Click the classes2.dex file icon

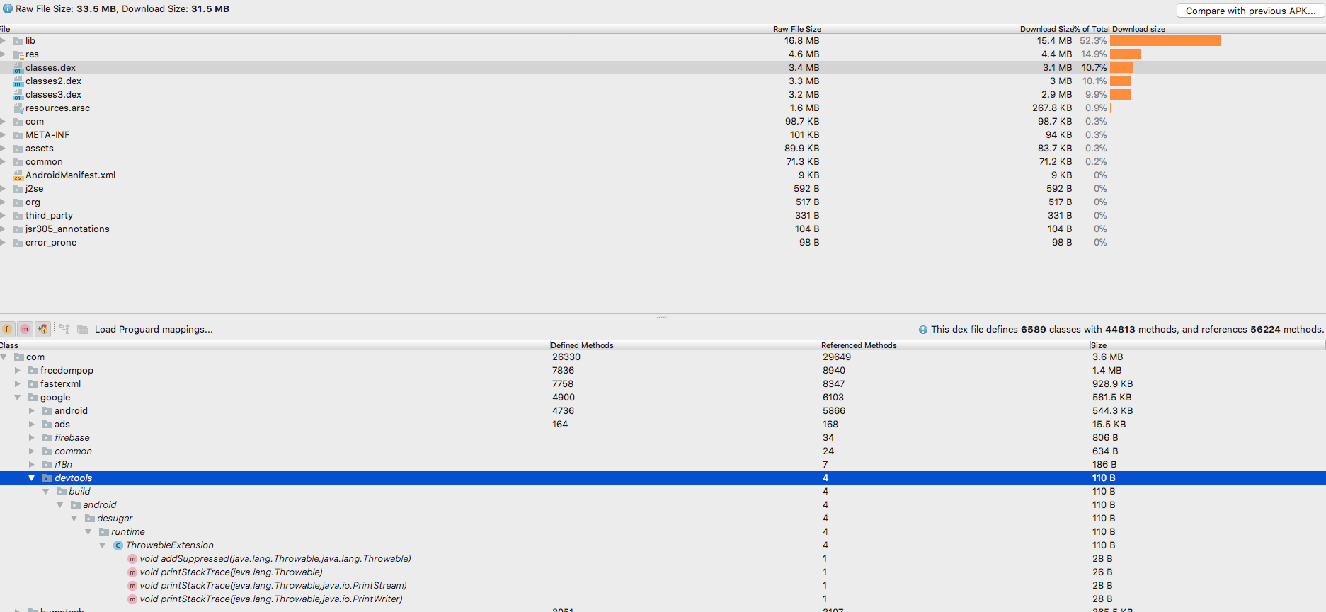pyautogui.click(x=18, y=81)
